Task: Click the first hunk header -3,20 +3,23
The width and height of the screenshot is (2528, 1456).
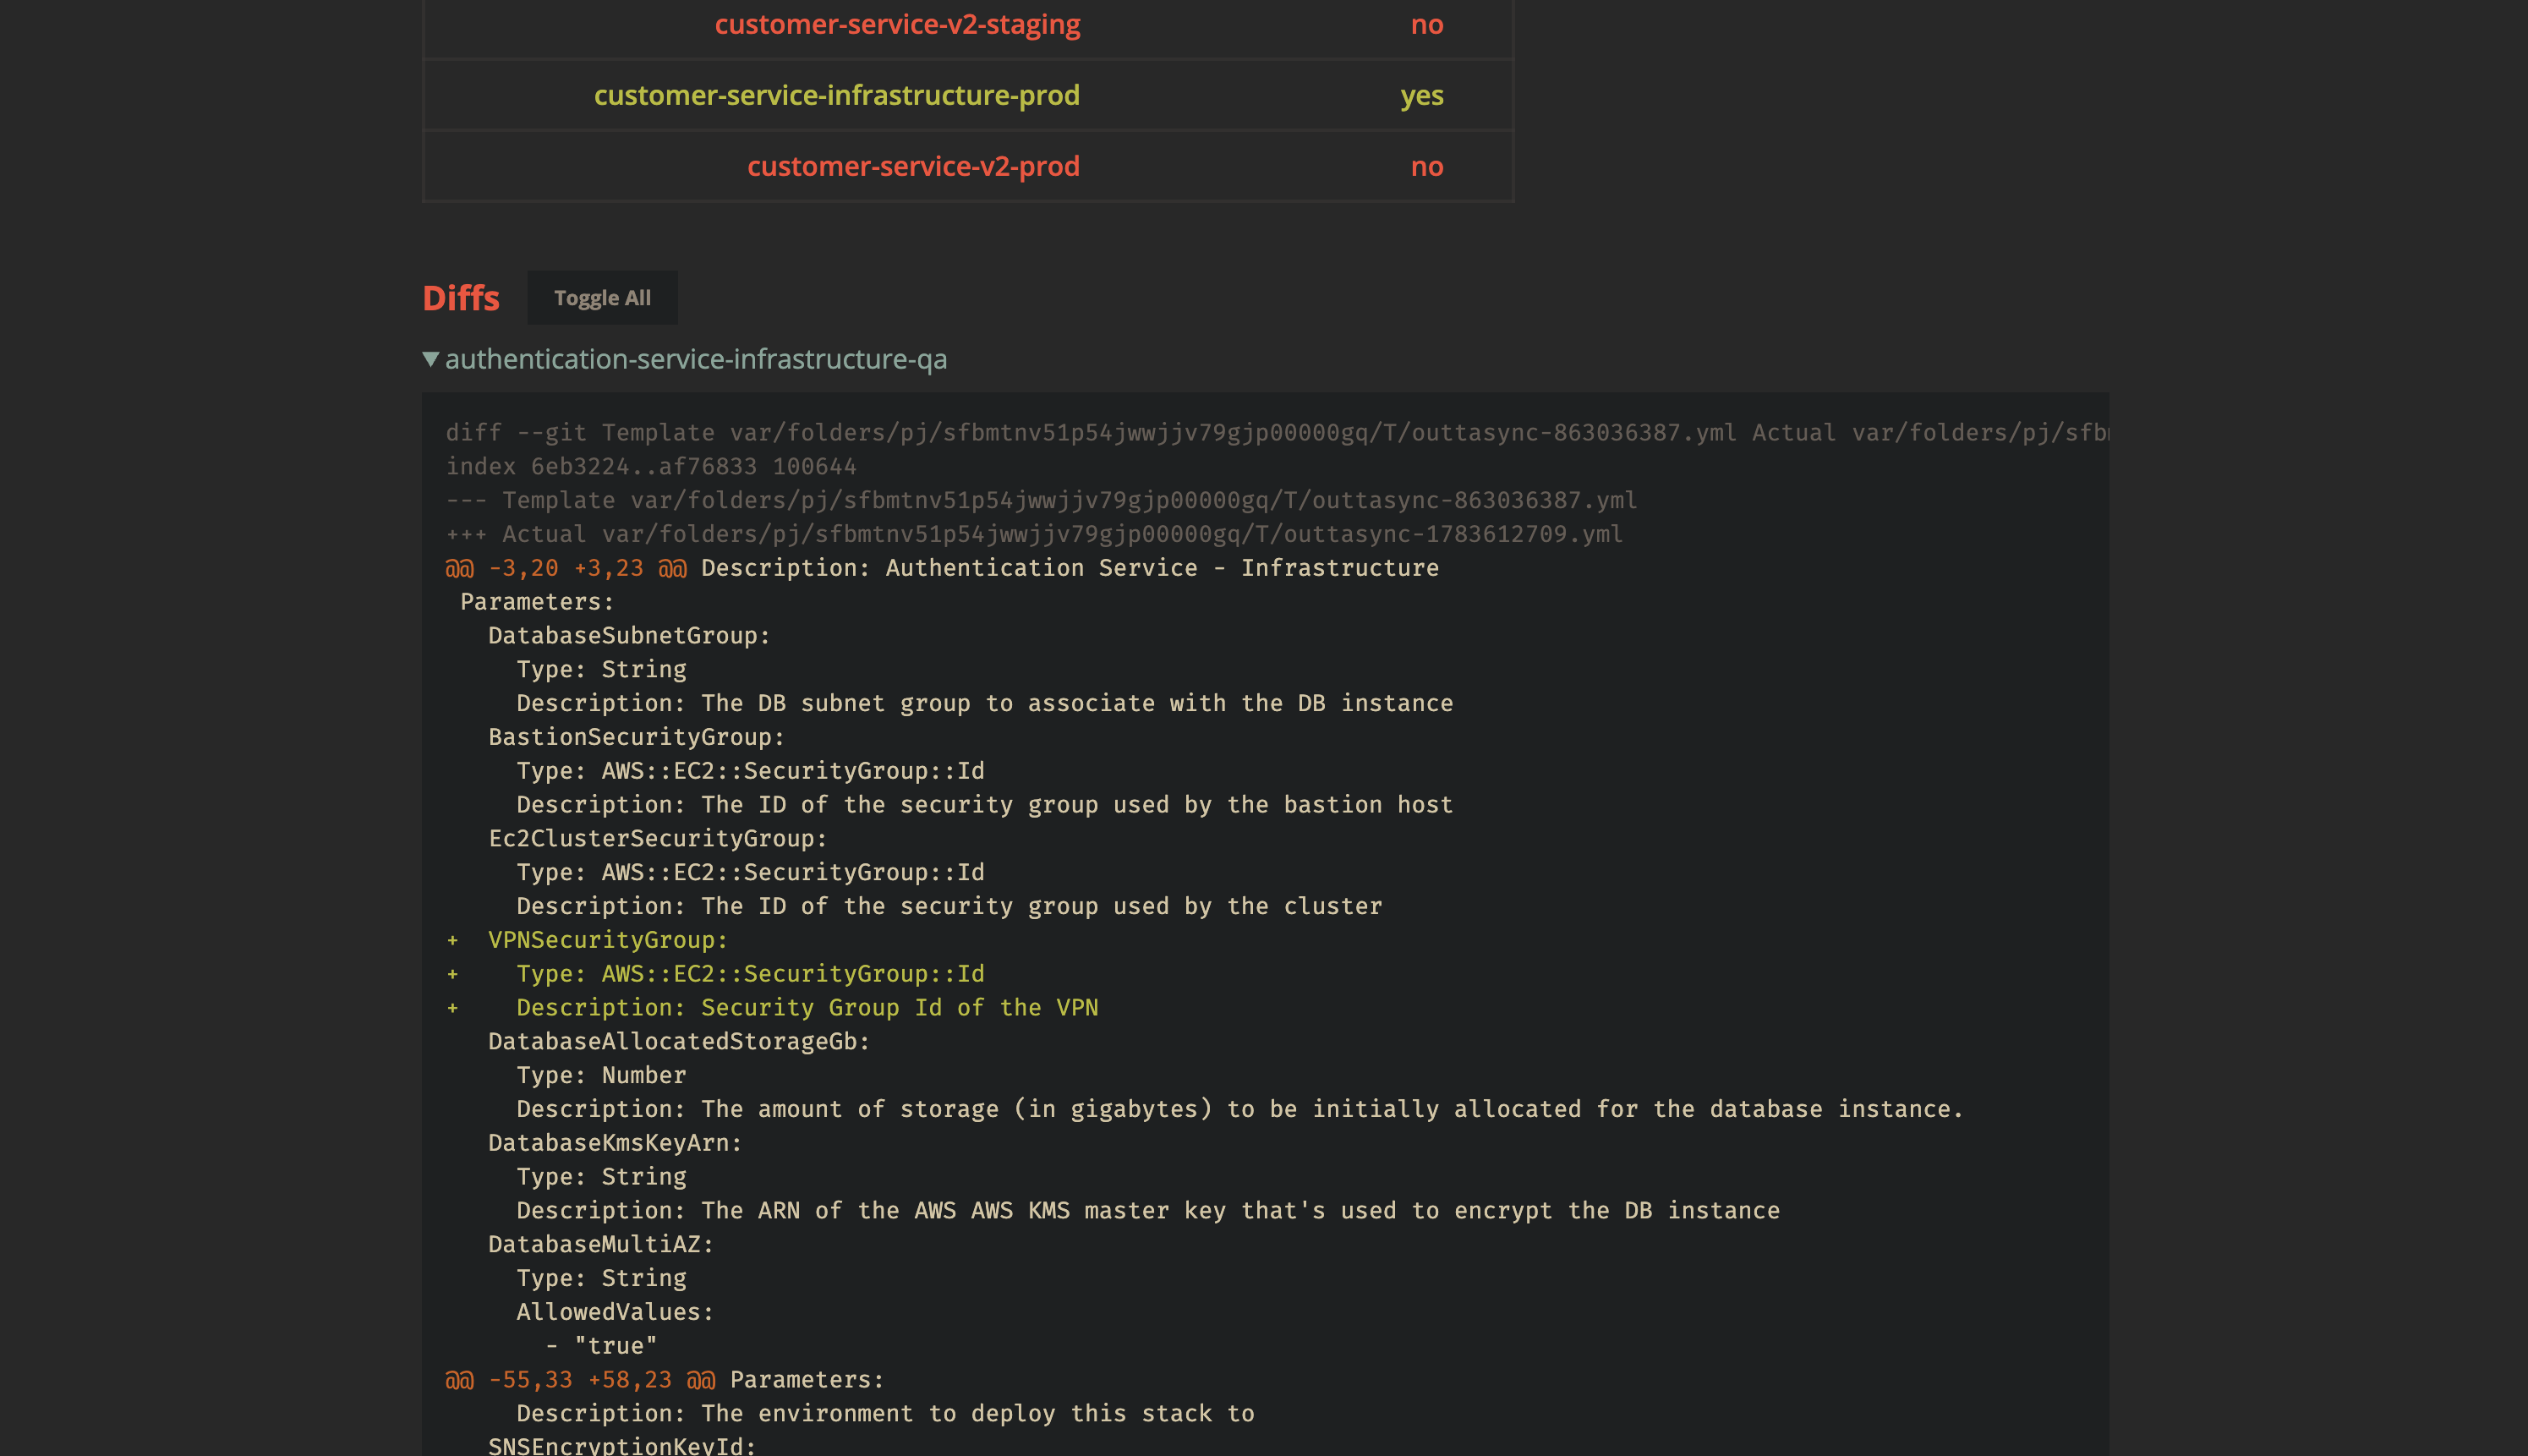Action: 566,568
